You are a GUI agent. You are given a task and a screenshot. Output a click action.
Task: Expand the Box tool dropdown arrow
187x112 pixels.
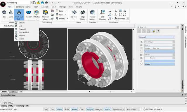coord(4,19)
